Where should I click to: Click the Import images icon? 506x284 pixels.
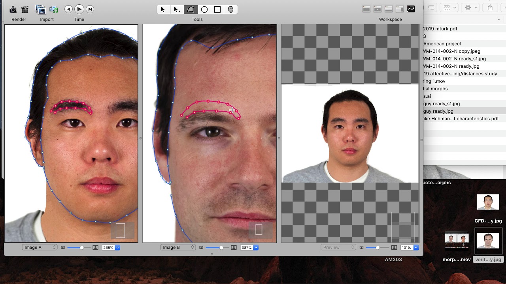[40, 9]
